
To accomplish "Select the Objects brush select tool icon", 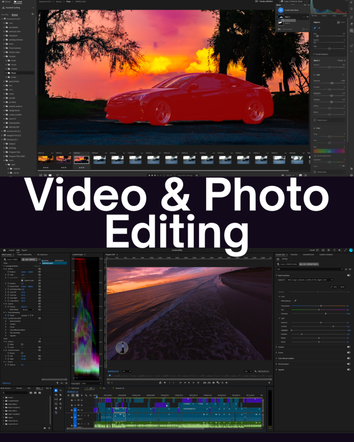I will tap(315, 28).
